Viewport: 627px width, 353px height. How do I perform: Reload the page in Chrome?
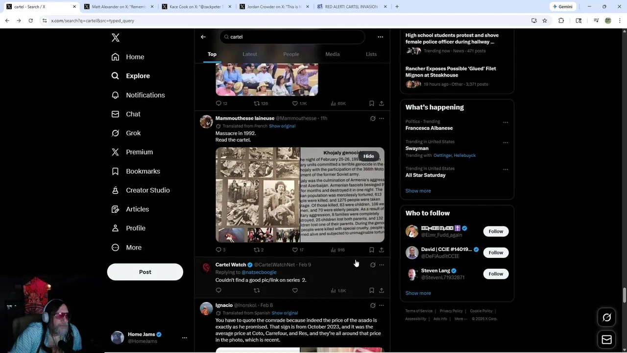click(30, 21)
